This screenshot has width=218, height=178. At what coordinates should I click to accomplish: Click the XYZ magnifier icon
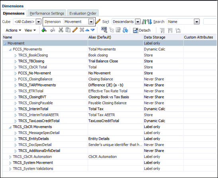(104, 30)
